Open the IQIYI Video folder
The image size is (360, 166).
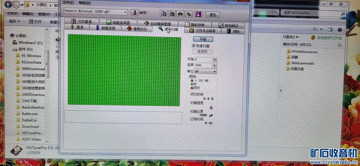point(28,139)
